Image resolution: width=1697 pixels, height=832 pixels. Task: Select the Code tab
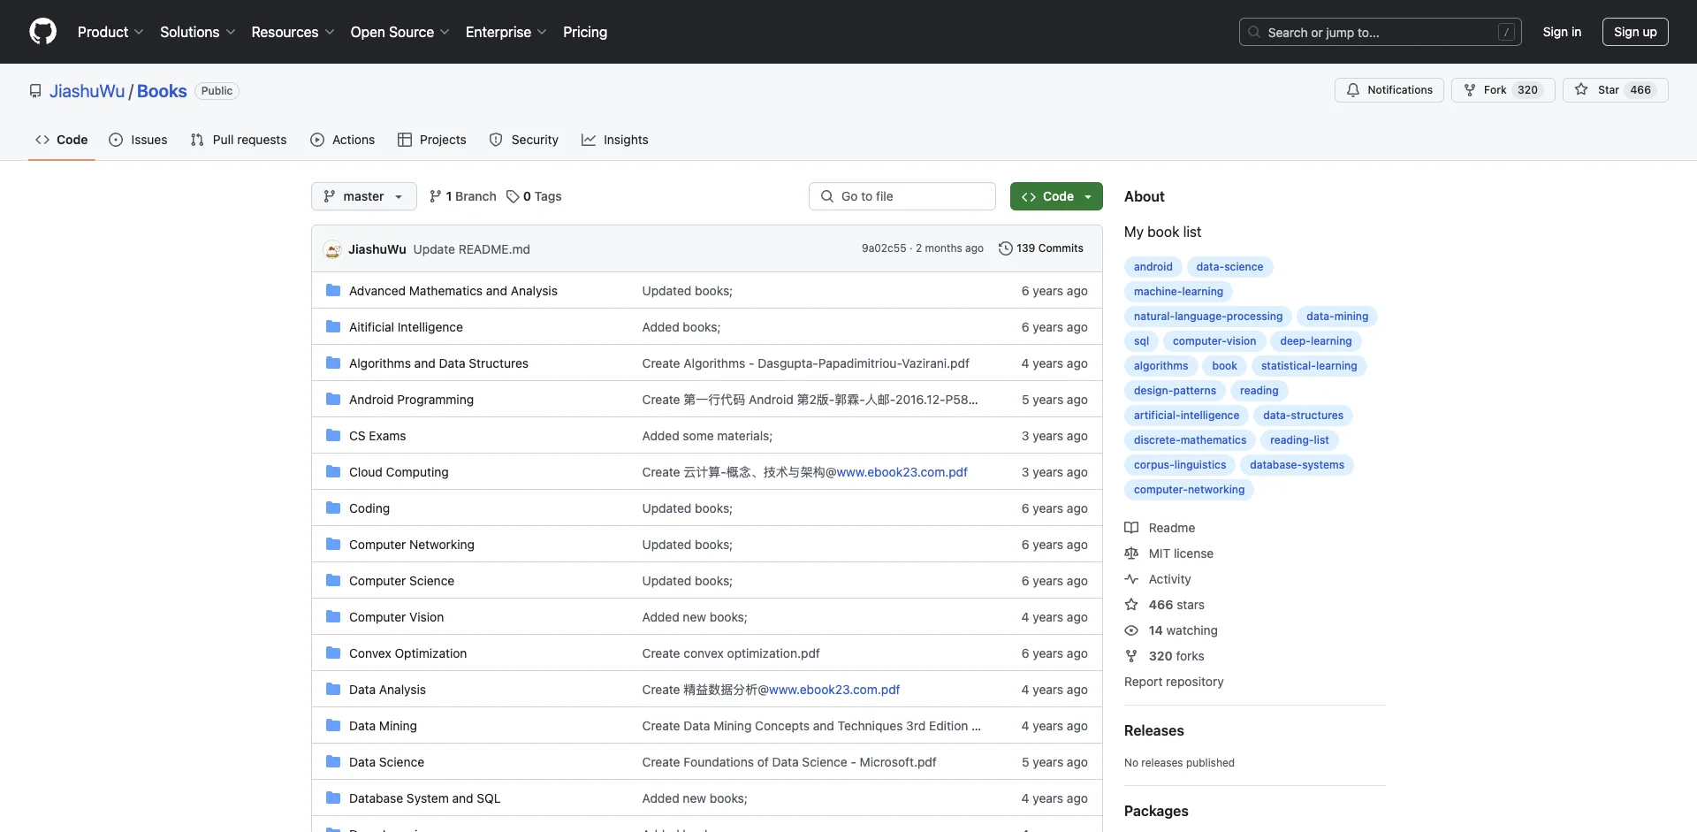click(x=62, y=140)
